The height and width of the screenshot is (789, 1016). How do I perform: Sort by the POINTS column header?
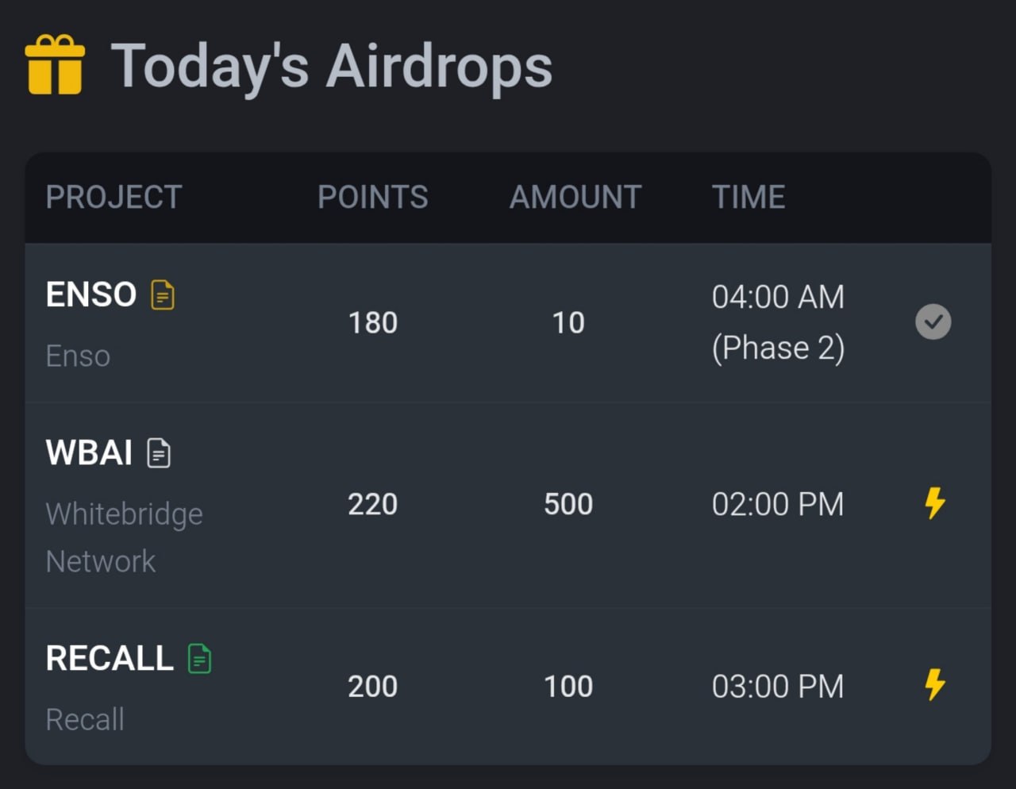pos(372,197)
